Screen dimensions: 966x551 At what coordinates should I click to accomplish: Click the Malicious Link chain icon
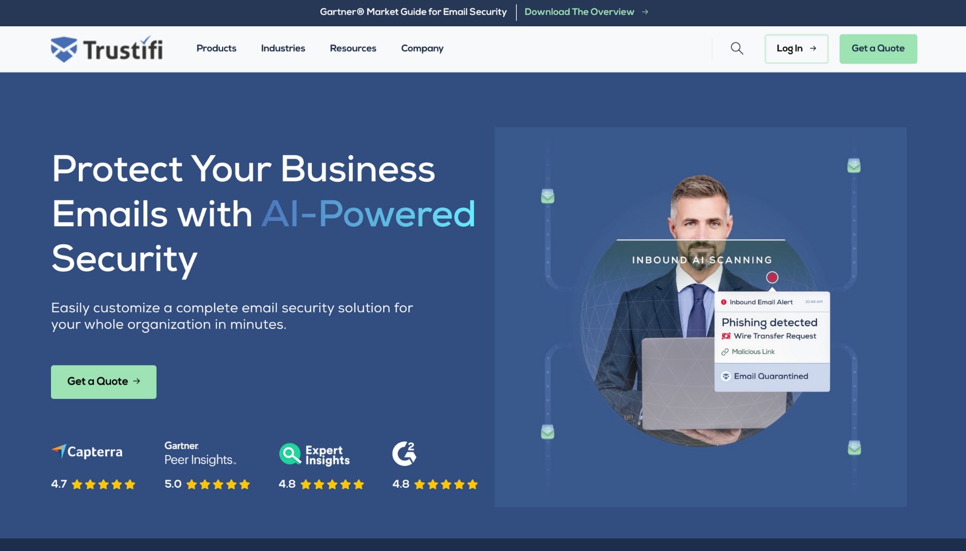point(725,352)
